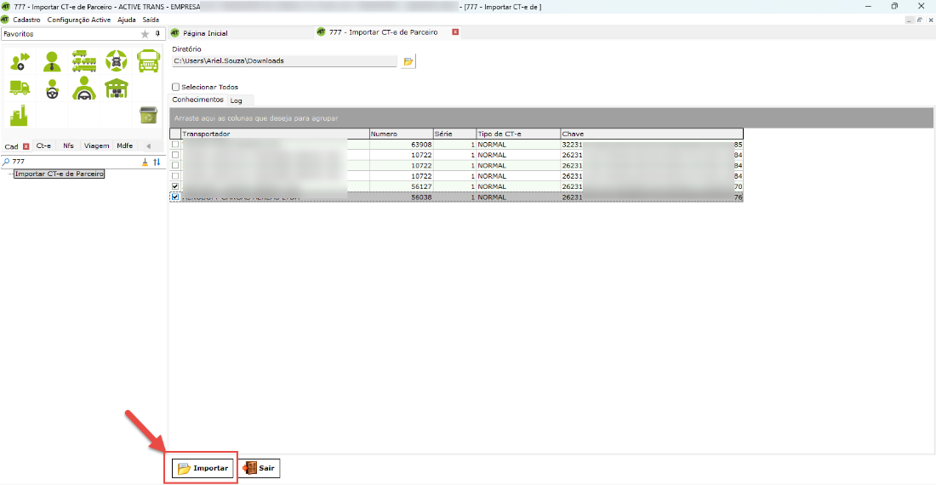Open the small driver with steering wheel icon

52,88
